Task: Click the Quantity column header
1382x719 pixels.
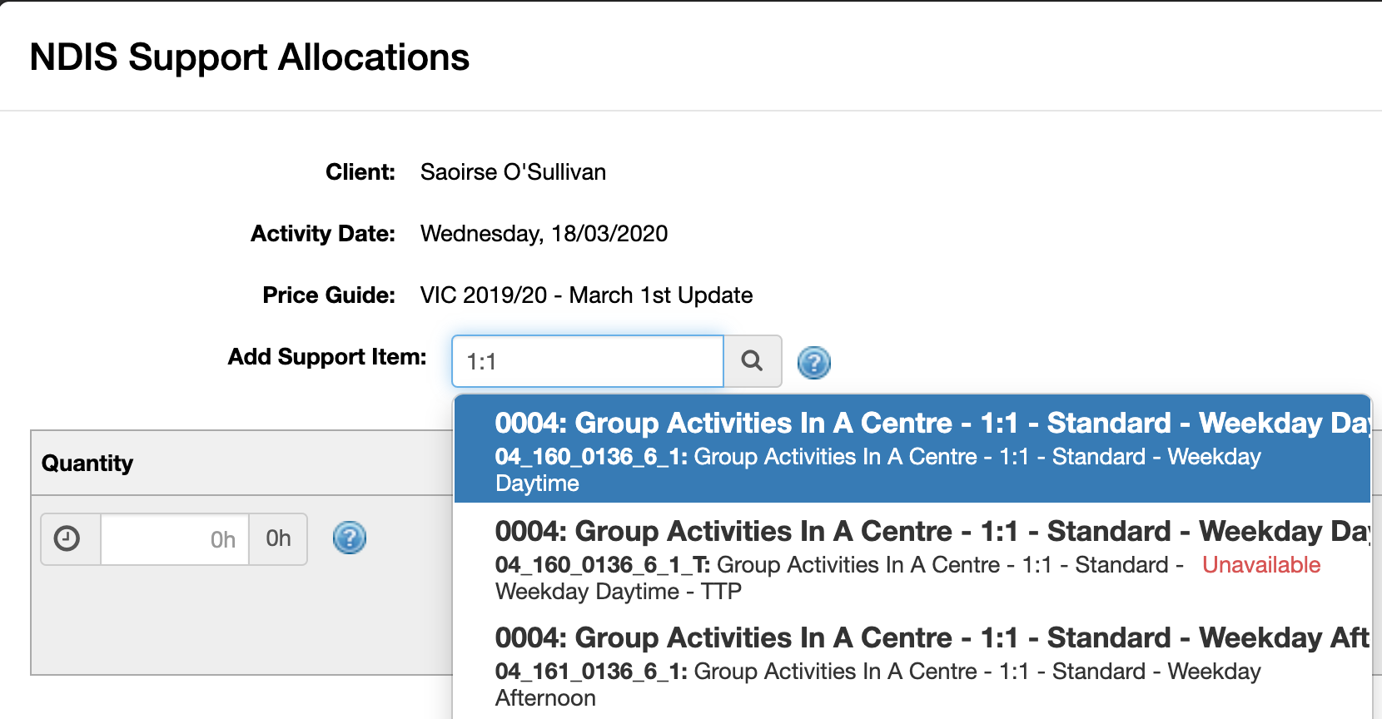Action: tap(87, 464)
